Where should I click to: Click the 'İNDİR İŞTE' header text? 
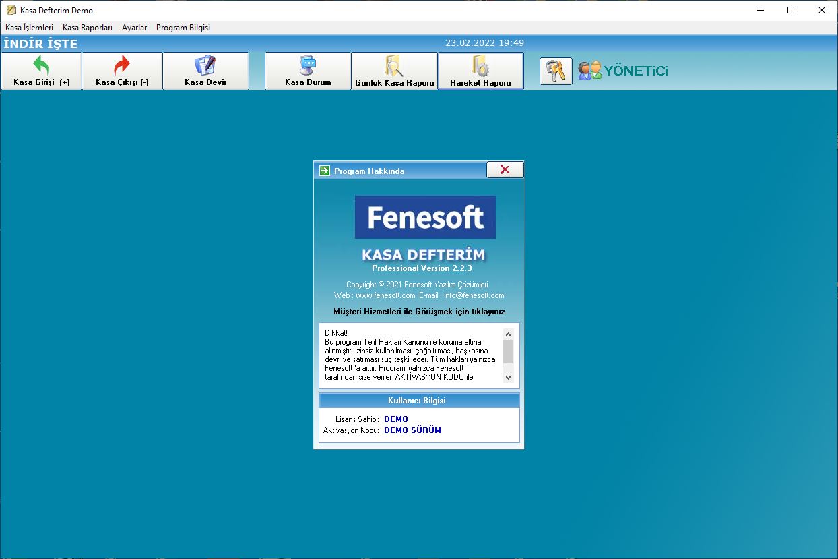41,44
